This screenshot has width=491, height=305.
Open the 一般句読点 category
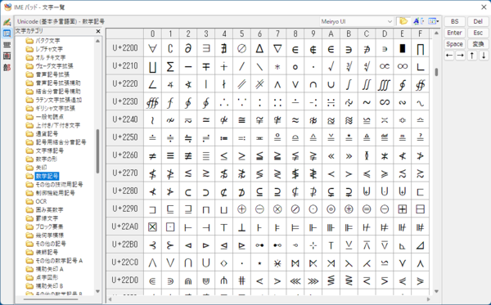49,117
